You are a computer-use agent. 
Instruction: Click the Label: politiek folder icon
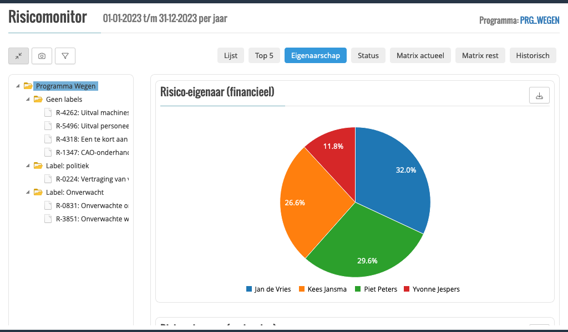[x=38, y=166]
